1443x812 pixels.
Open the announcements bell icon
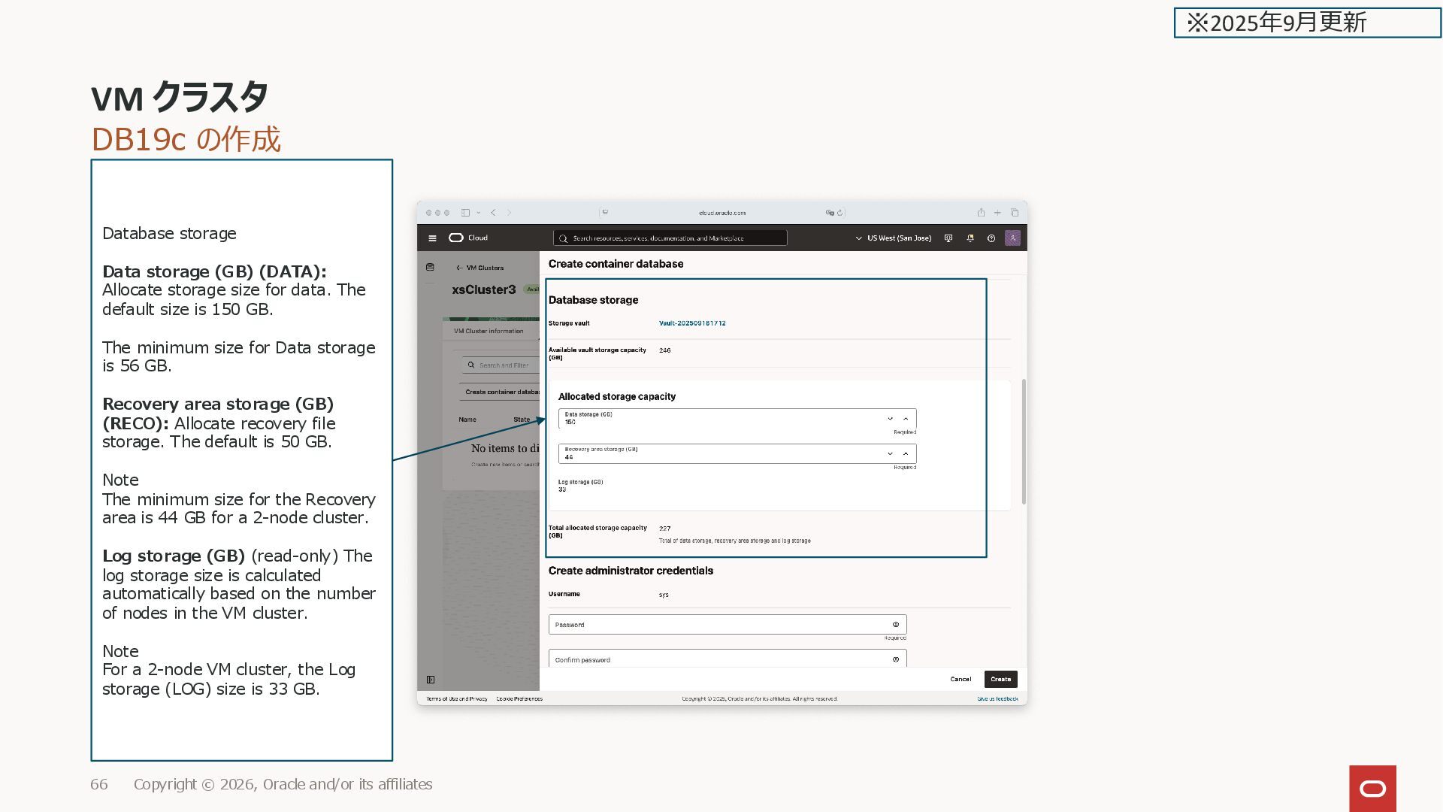(970, 238)
